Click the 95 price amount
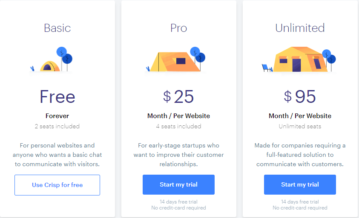Image resolution: width=359 pixels, height=218 pixels. [x=305, y=96]
